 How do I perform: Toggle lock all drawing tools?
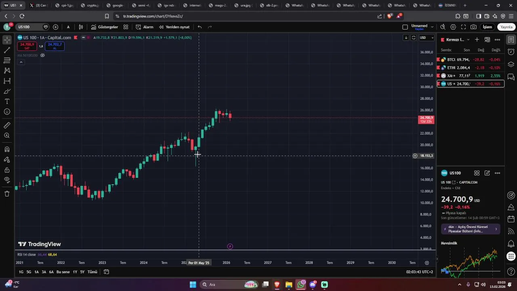pos(7,170)
